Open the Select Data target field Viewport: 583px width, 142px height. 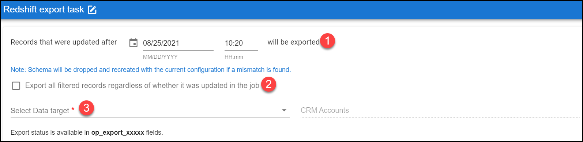[150, 110]
